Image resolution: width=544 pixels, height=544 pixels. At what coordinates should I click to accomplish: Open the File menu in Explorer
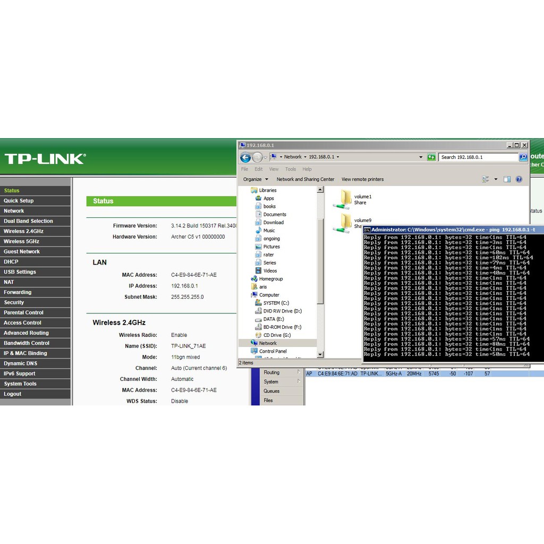[244, 169]
